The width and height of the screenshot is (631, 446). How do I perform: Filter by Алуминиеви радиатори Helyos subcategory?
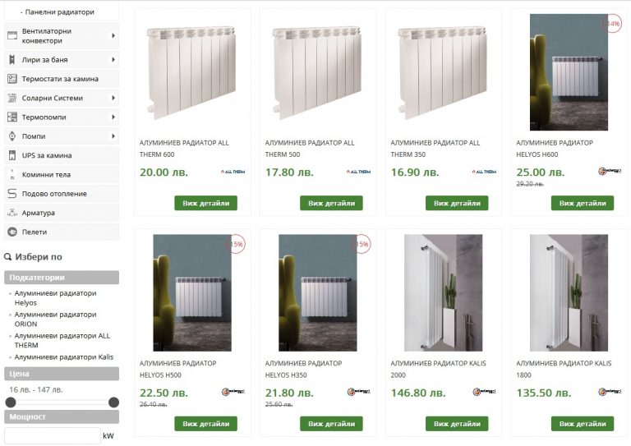pos(55,298)
